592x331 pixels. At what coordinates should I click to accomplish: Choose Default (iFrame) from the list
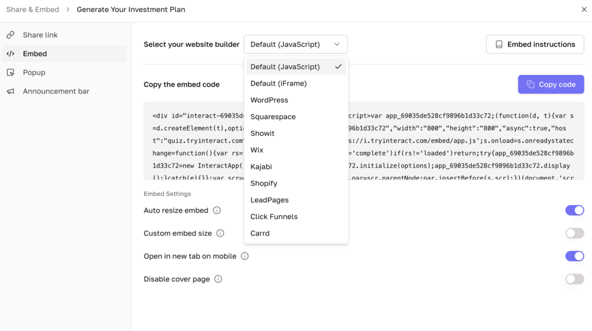(296, 83)
